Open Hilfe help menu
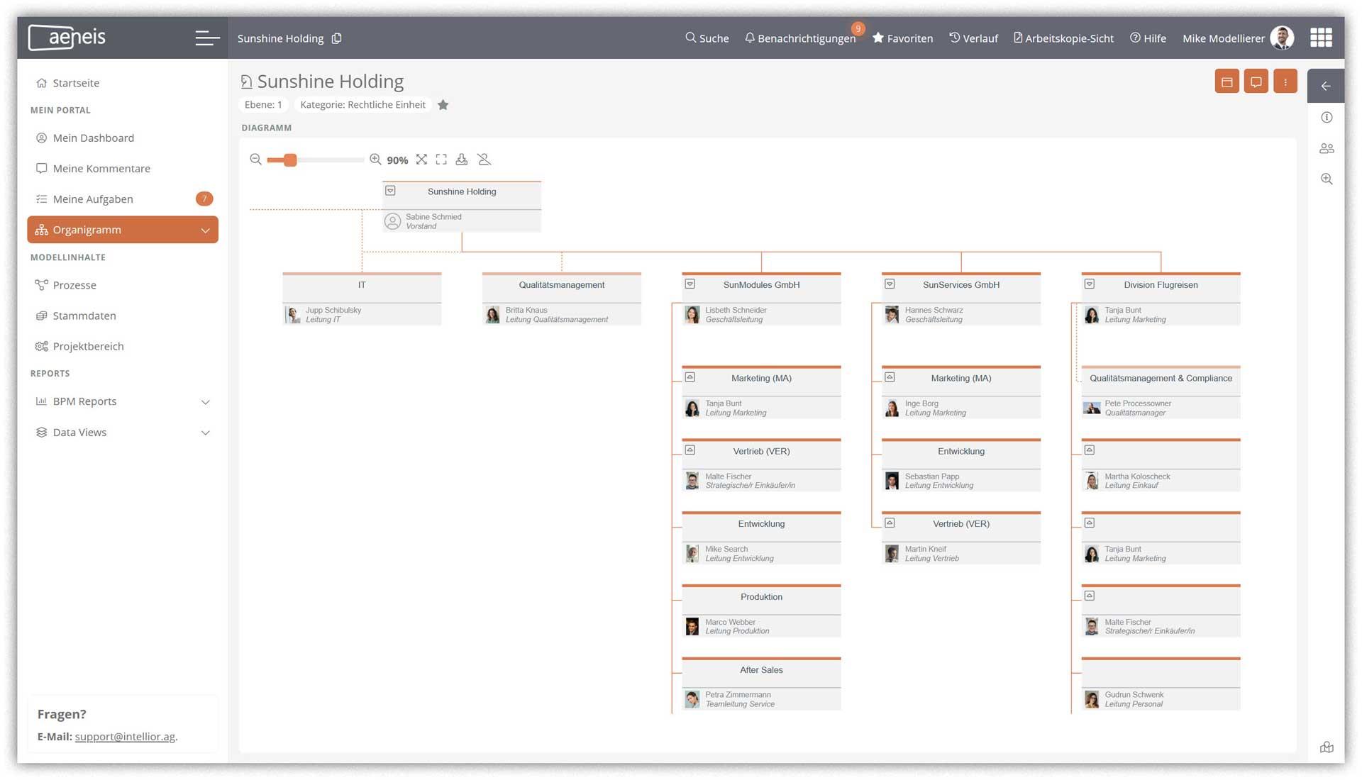Image resolution: width=1362 pixels, height=780 pixels. click(x=1148, y=38)
